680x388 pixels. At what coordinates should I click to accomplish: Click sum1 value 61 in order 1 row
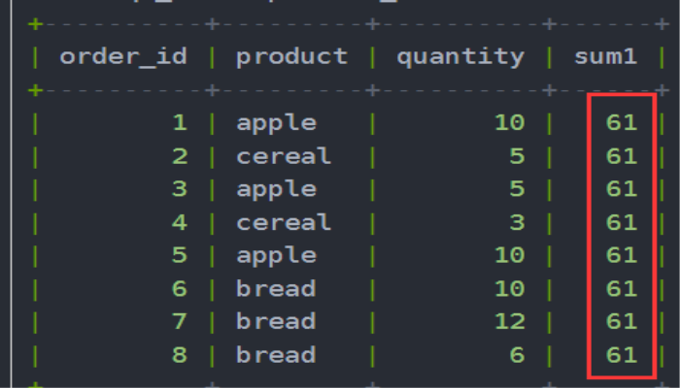622,122
